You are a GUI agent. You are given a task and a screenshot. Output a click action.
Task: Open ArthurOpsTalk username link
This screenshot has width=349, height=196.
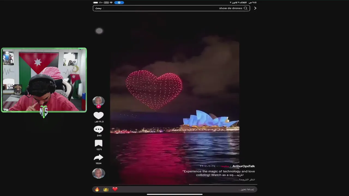click(243, 166)
